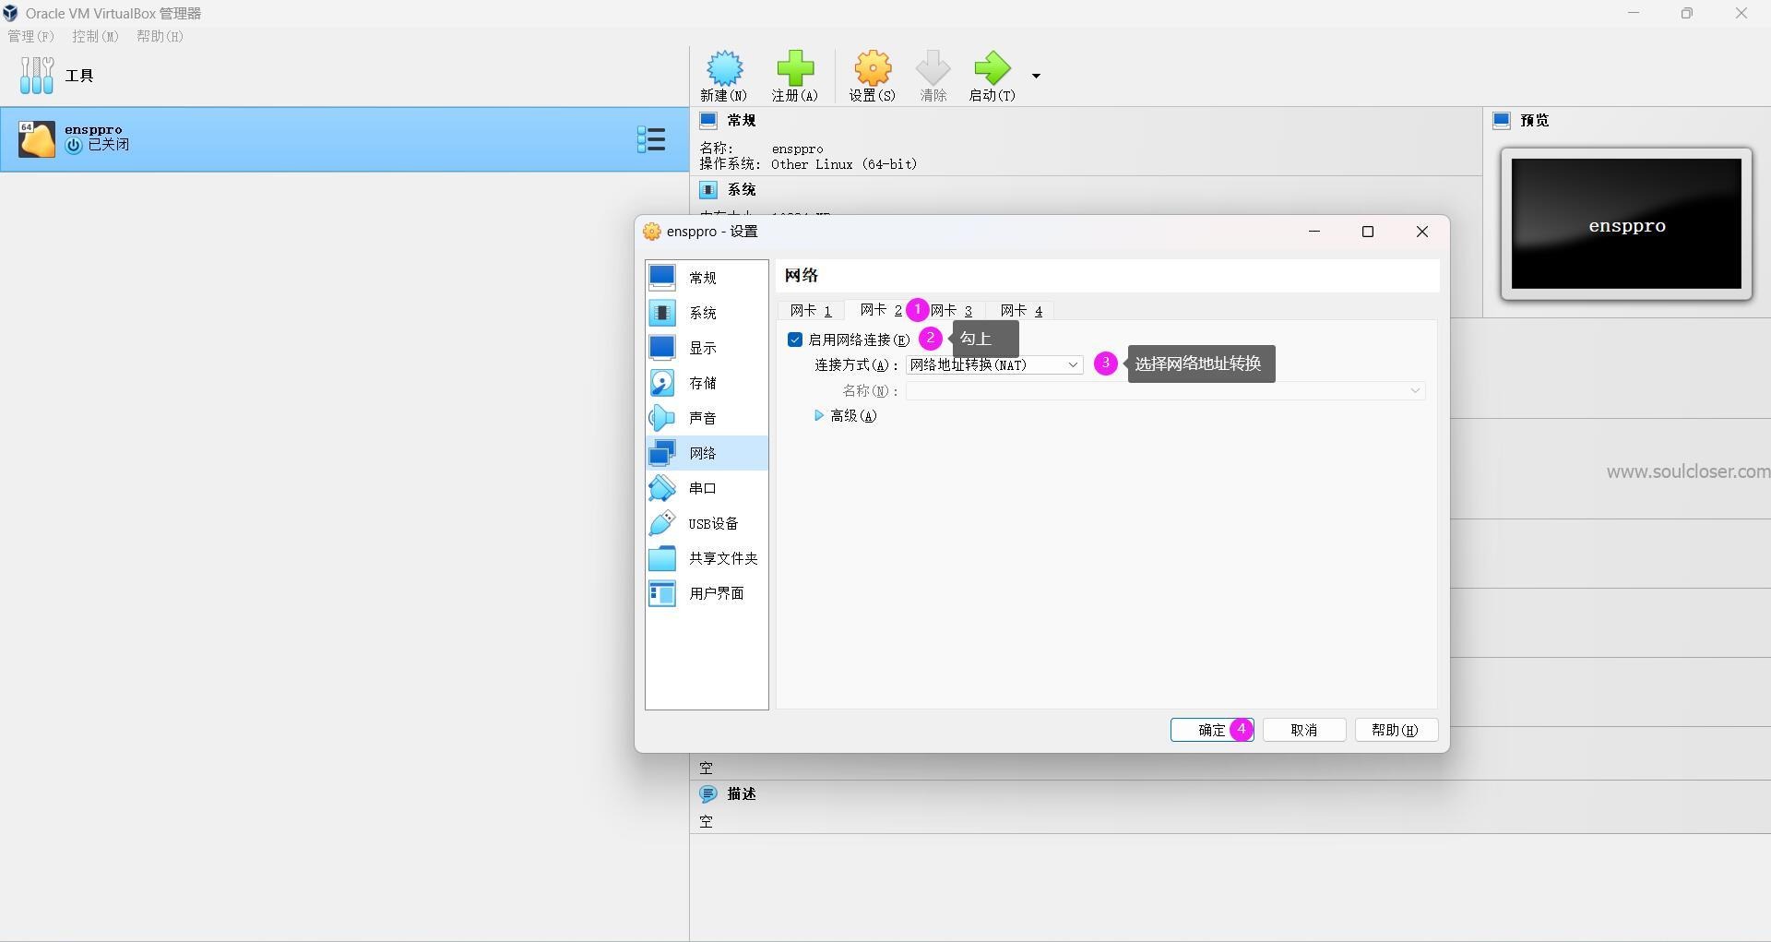Minimize the enspro settings dialog

pyautogui.click(x=1314, y=232)
